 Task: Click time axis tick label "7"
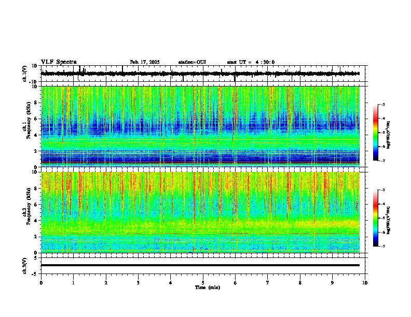pos(268,283)
